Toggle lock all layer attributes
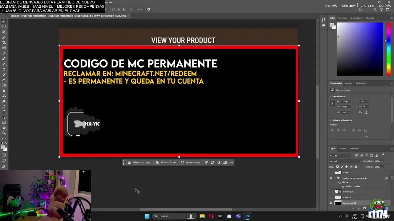The image size is (394, 221). [356, 167]
